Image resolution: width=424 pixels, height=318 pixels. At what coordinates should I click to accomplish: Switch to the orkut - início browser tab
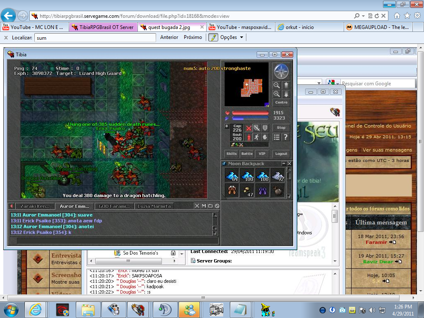tap(308, 27)
